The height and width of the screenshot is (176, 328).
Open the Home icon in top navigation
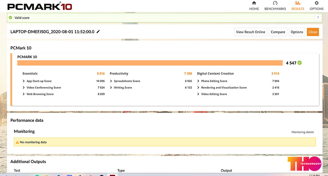[x=254, y=3]
